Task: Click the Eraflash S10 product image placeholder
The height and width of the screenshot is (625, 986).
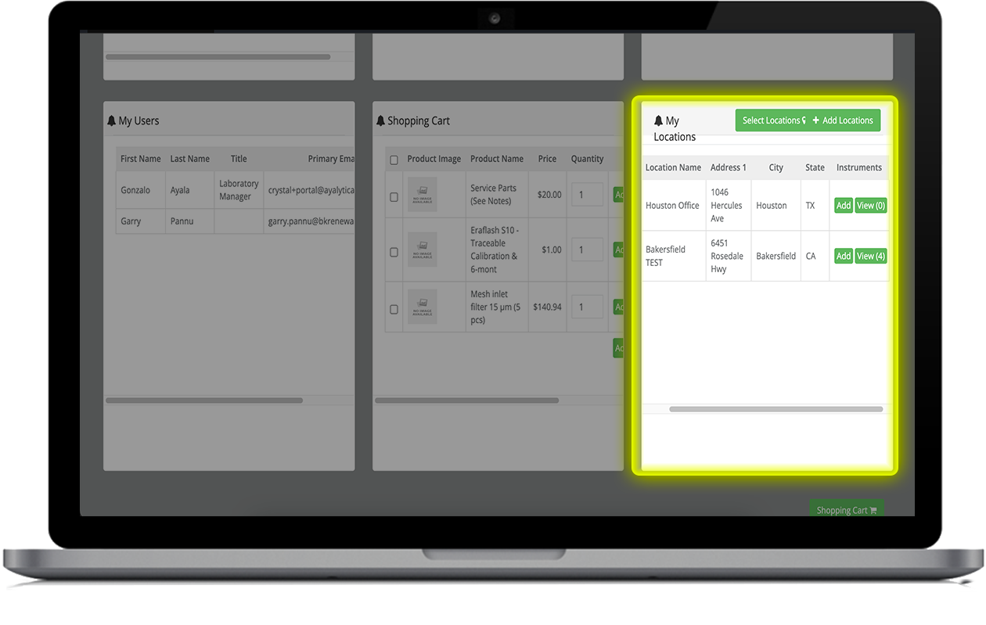Action: tap(423, 250)
